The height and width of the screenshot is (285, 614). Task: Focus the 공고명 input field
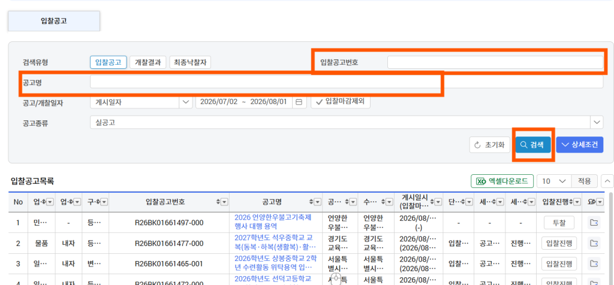point(347,81)
